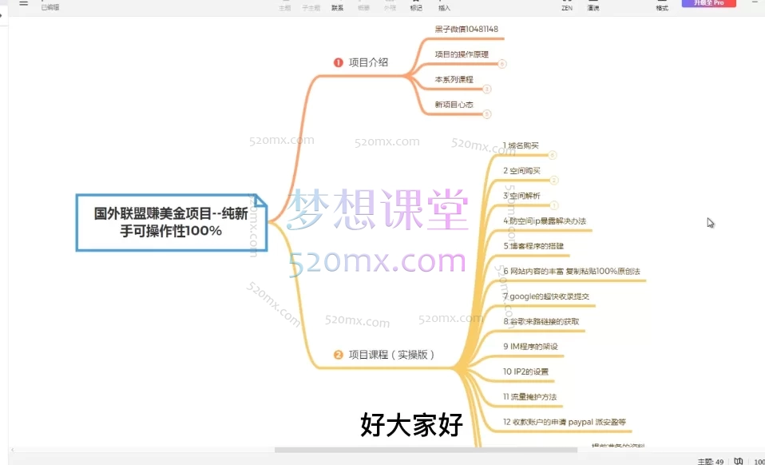Select the central topic 国外联盟赚美金项目

click(170, 222)
